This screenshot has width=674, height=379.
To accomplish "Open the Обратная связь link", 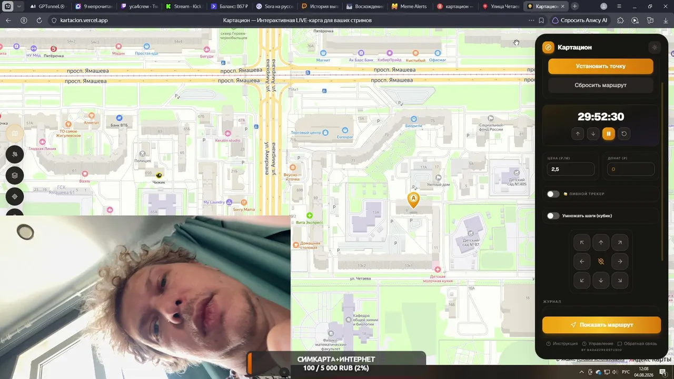I will point(637,344).
